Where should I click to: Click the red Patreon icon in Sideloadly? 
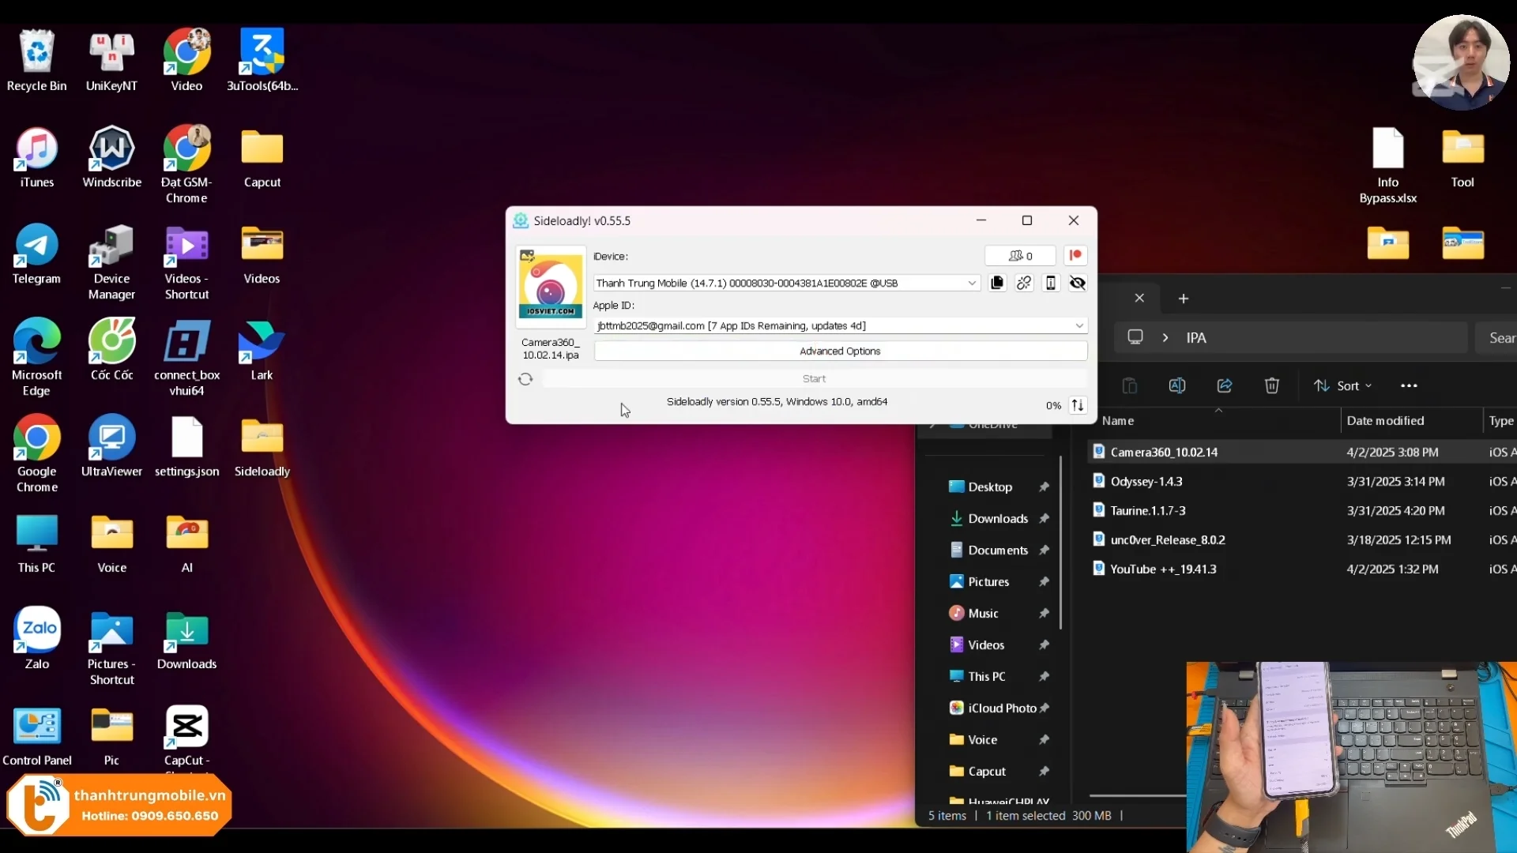pyautogui.click(x=1075, y=255)
